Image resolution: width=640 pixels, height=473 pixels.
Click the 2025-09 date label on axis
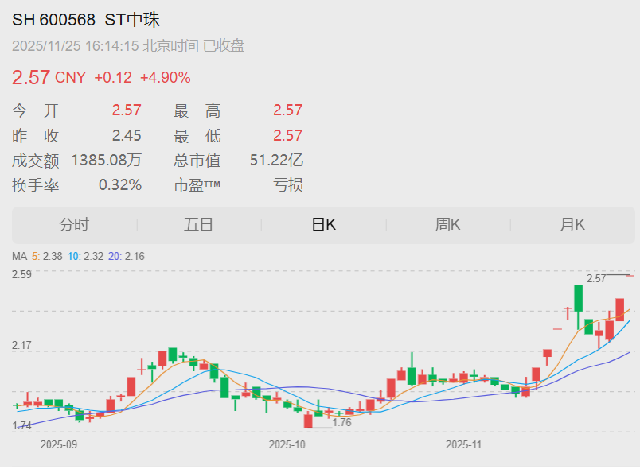[x=59, y=445]
